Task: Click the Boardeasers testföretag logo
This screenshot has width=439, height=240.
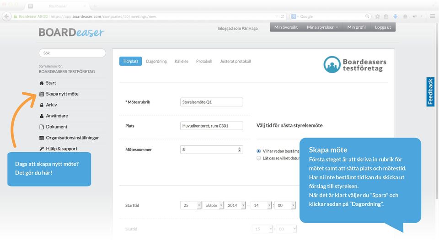Action: point(355,64)
